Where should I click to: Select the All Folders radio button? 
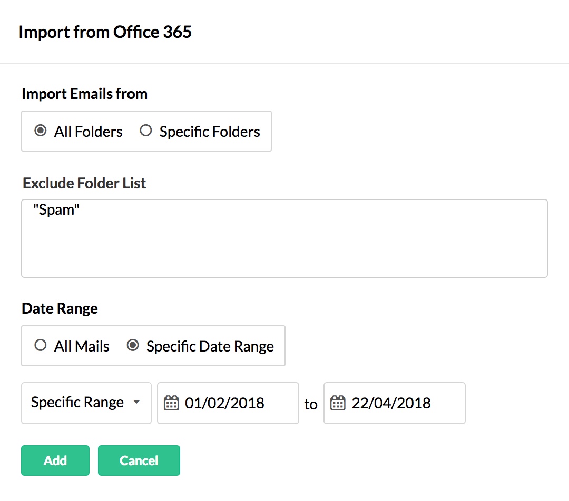tap(40, 131)
